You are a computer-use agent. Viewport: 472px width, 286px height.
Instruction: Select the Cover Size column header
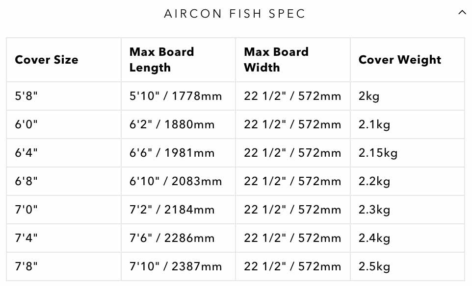tap(47, 60)
